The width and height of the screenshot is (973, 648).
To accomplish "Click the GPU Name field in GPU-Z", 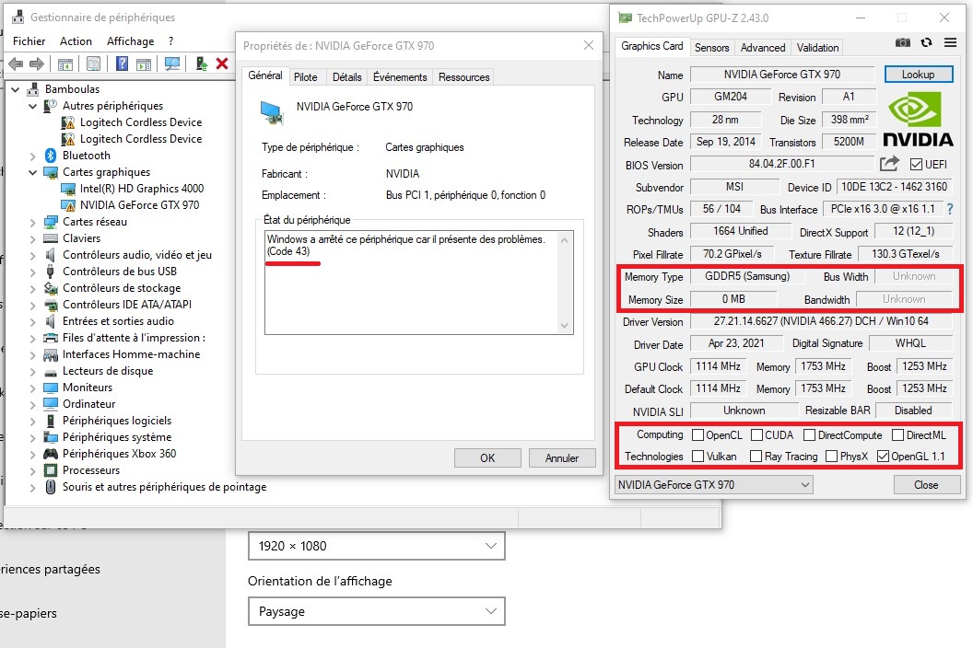I will pyautogui.click(x=782, y=75).
